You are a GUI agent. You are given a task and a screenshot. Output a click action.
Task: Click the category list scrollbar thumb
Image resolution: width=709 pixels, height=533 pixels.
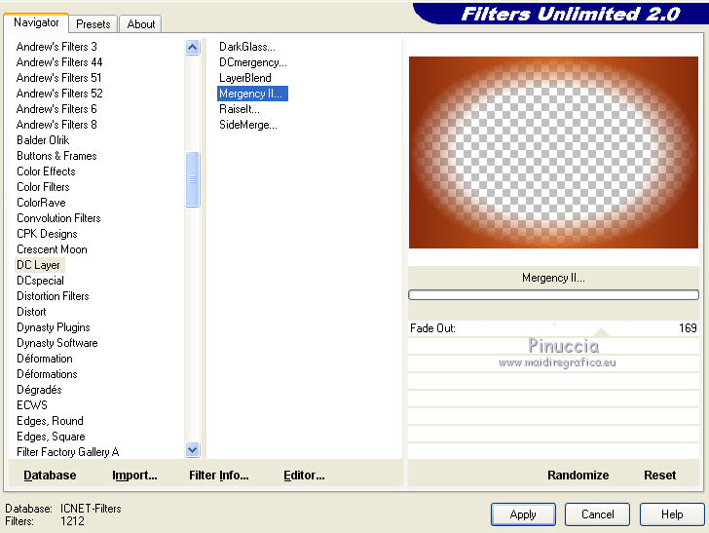(x=192, y=179)
